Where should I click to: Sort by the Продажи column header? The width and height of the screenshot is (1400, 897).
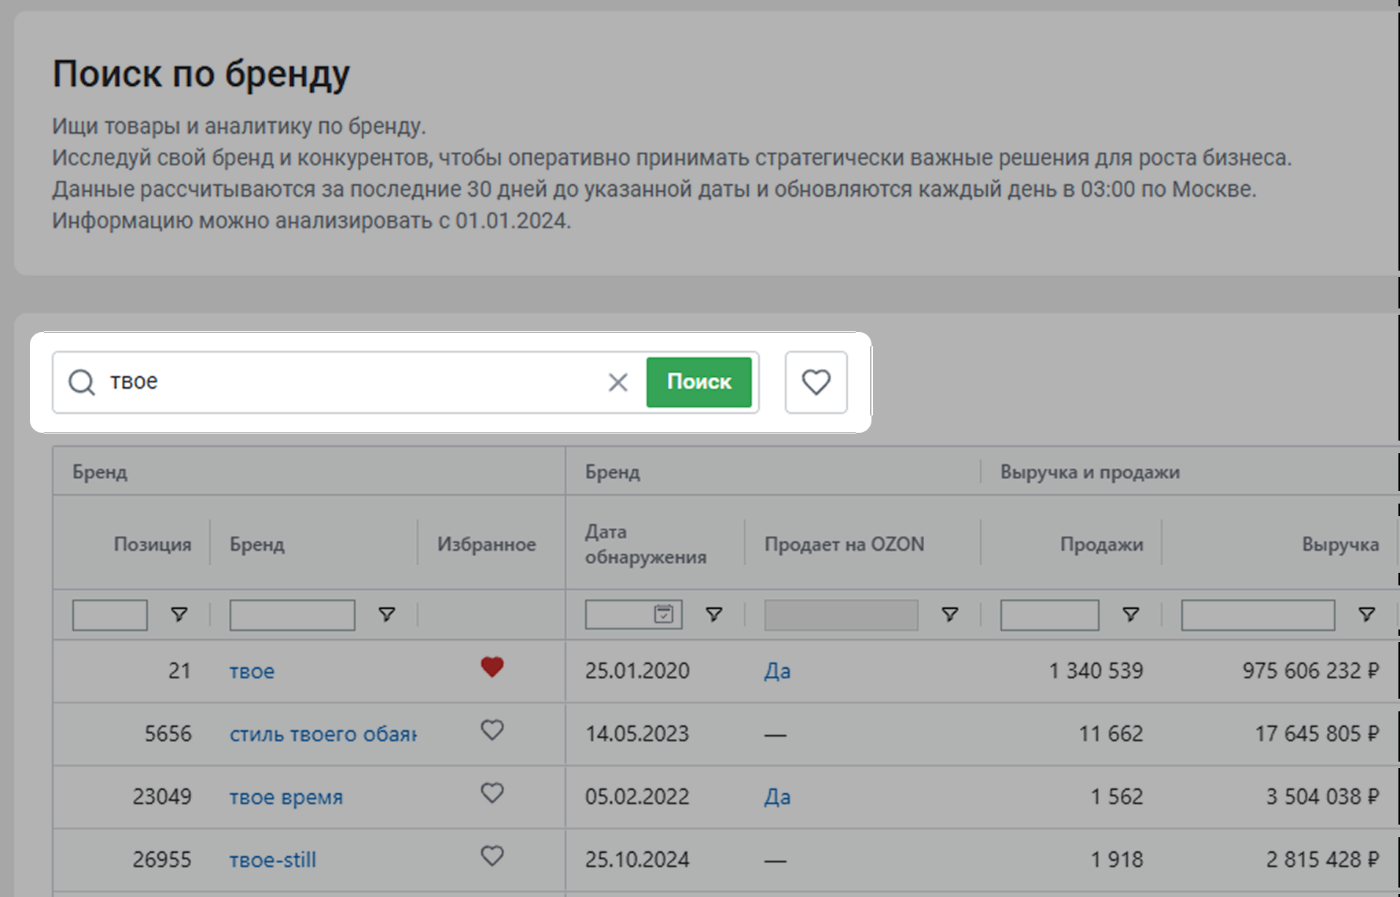(x=1102, y=544)
